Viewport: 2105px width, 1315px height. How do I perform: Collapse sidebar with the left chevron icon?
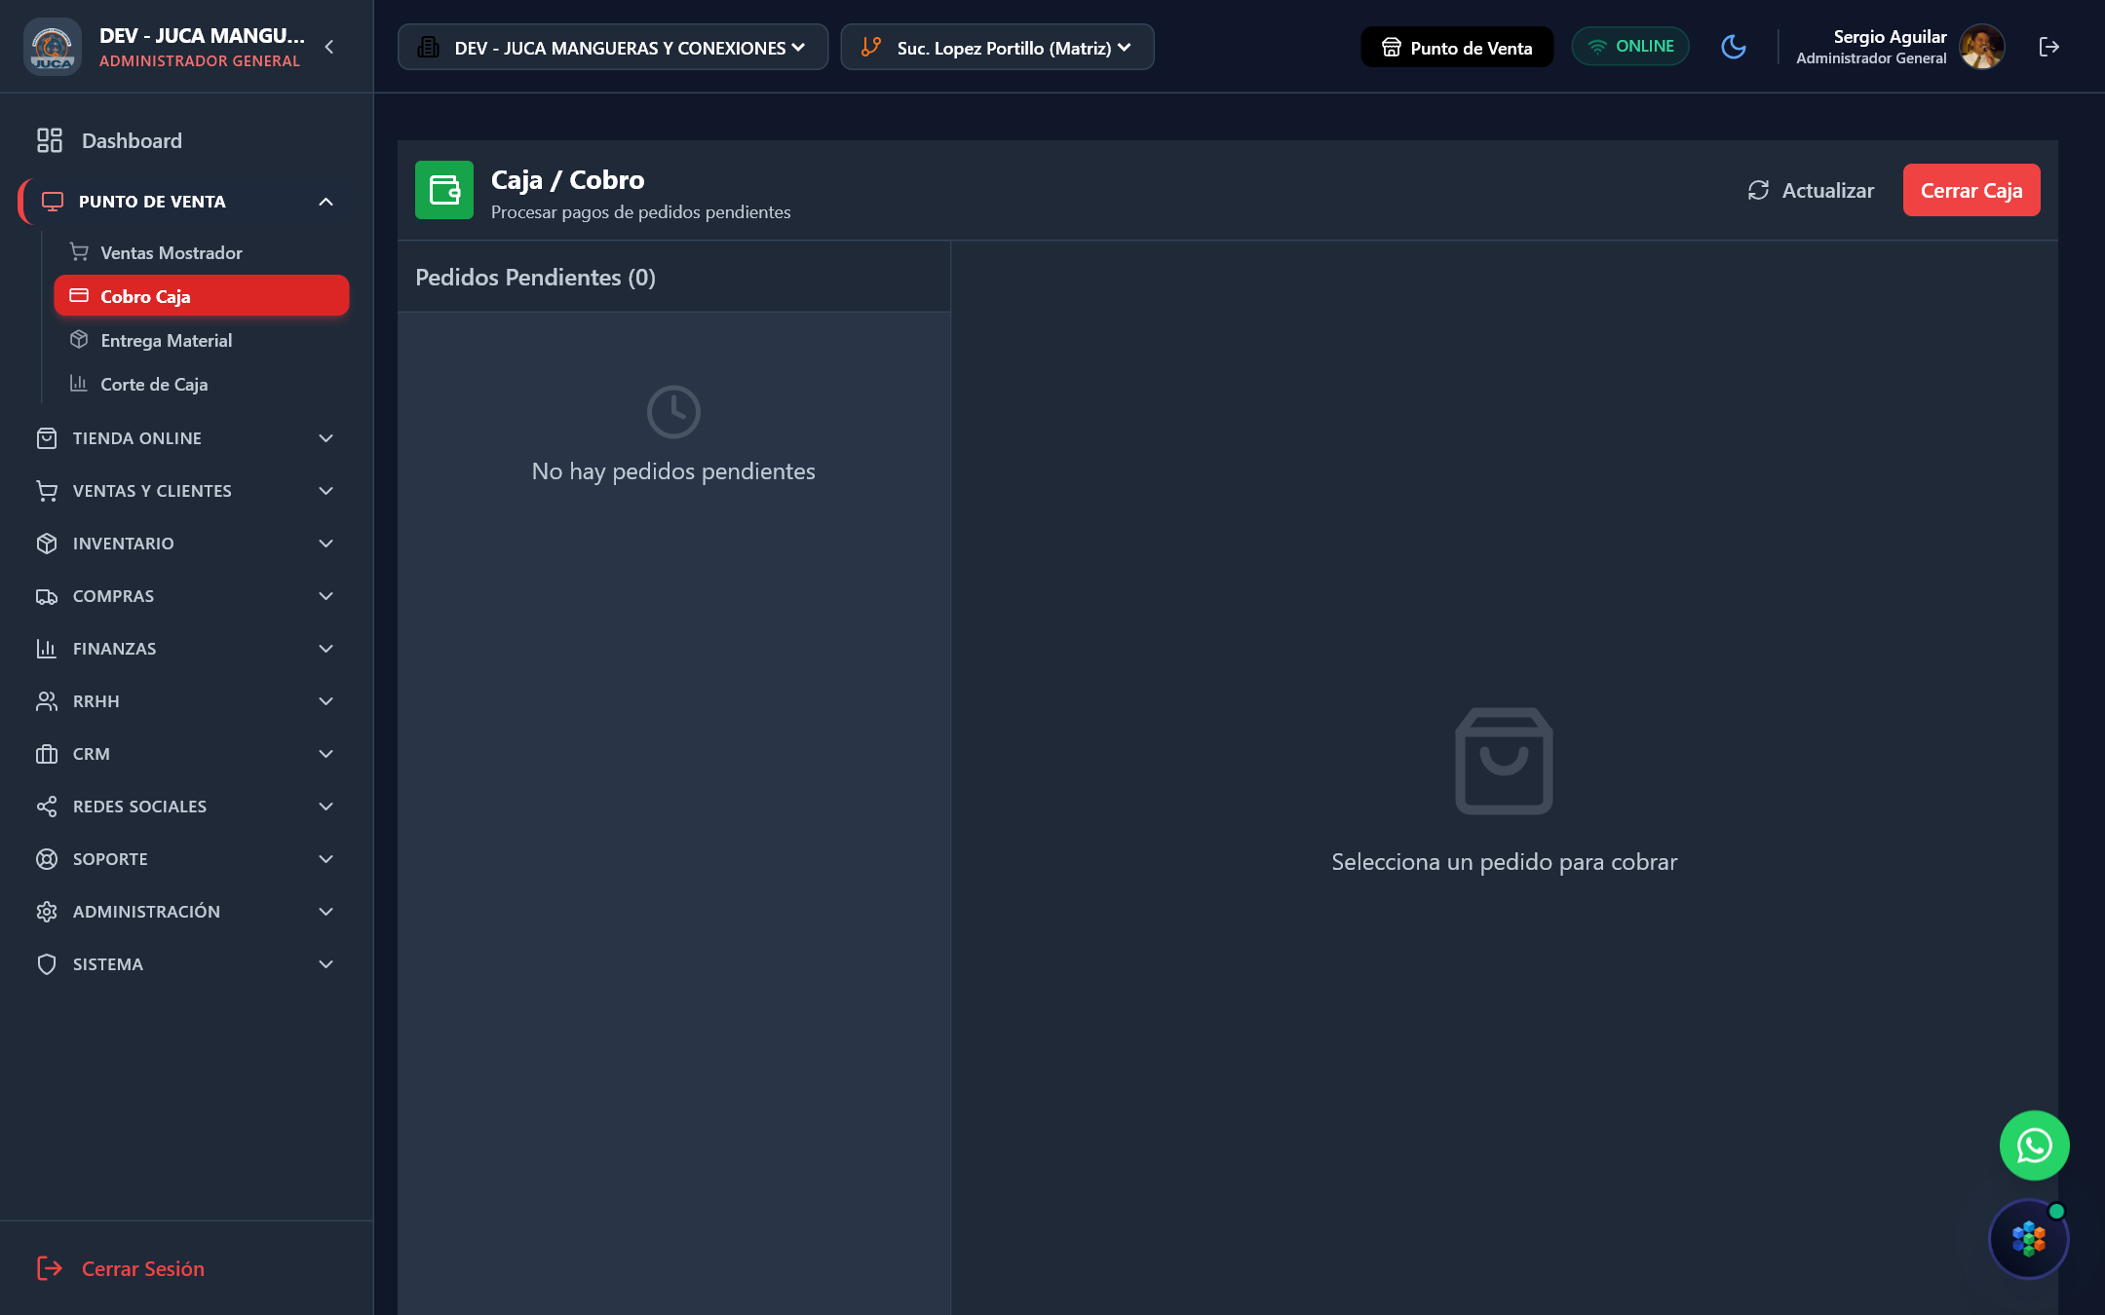[329, 47]
